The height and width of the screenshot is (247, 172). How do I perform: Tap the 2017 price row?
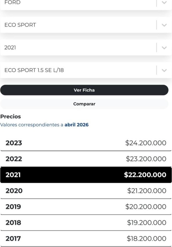(86, 239)
